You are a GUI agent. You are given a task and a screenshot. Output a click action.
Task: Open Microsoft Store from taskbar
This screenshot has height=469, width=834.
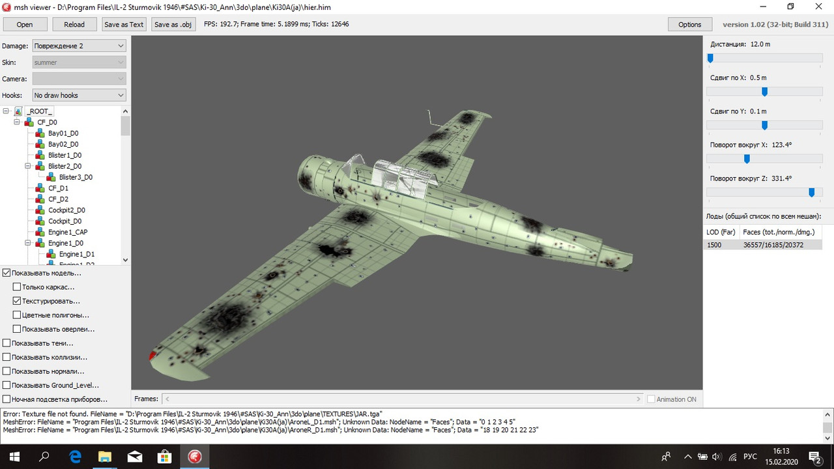tap(164, 457)
